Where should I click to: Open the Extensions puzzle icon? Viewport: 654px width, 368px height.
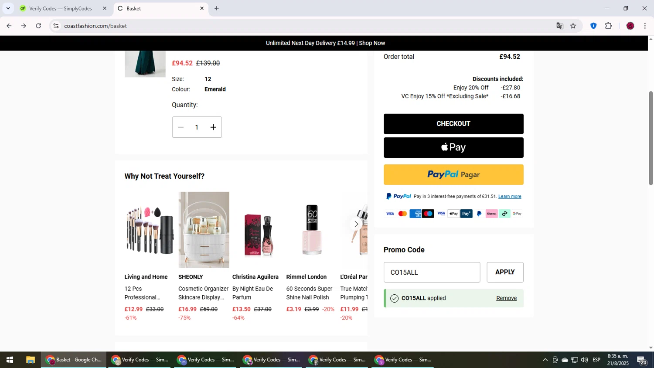click(x=609, y=26)
